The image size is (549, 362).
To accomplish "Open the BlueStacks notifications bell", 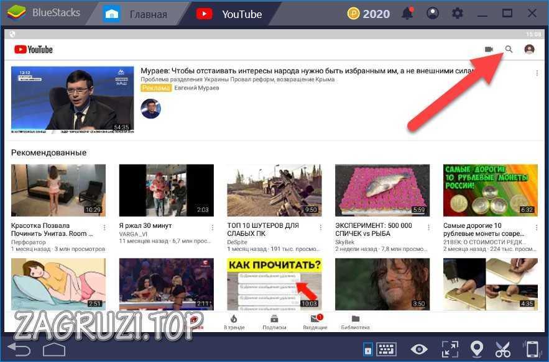I will pos(407,14).
